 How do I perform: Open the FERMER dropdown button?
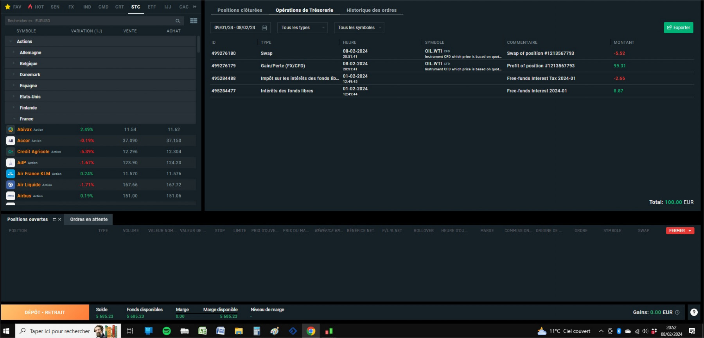pyautogui.click(x=680, y=231)
